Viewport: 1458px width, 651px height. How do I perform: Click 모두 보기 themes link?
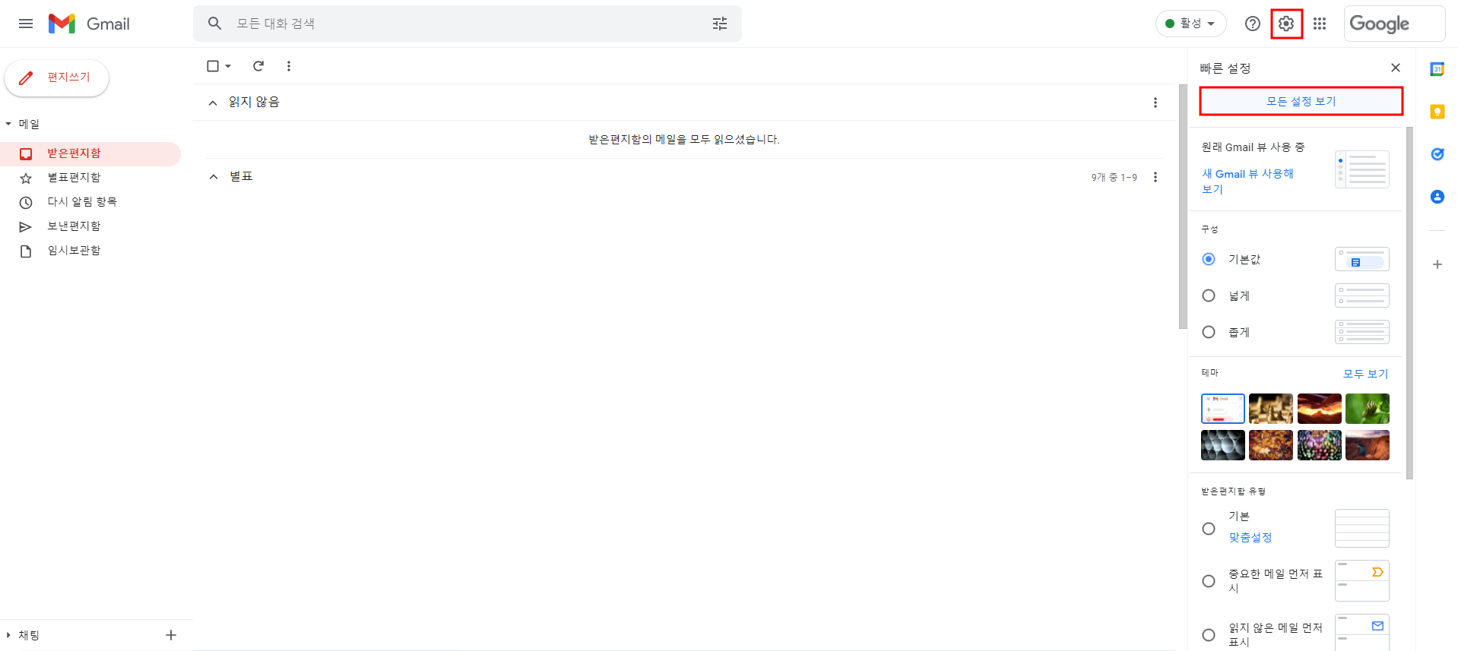point(1365,374)
